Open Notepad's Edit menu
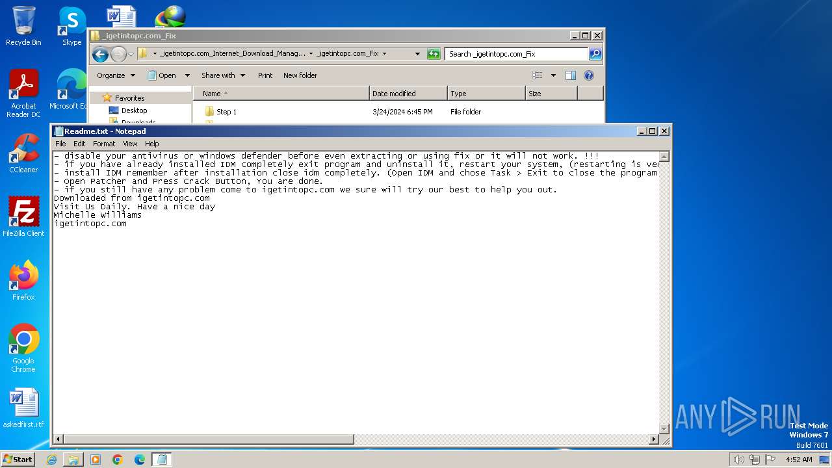 [79, 144]
